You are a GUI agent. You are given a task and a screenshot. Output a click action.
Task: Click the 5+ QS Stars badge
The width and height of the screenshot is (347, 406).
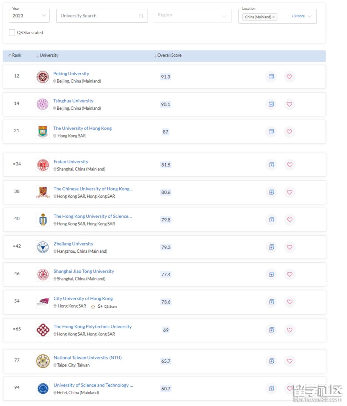[104, 306]
